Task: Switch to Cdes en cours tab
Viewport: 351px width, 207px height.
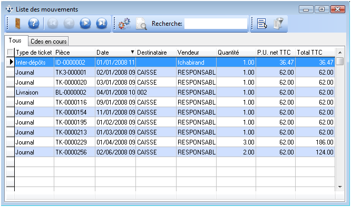Action: [x=48, y=42]
